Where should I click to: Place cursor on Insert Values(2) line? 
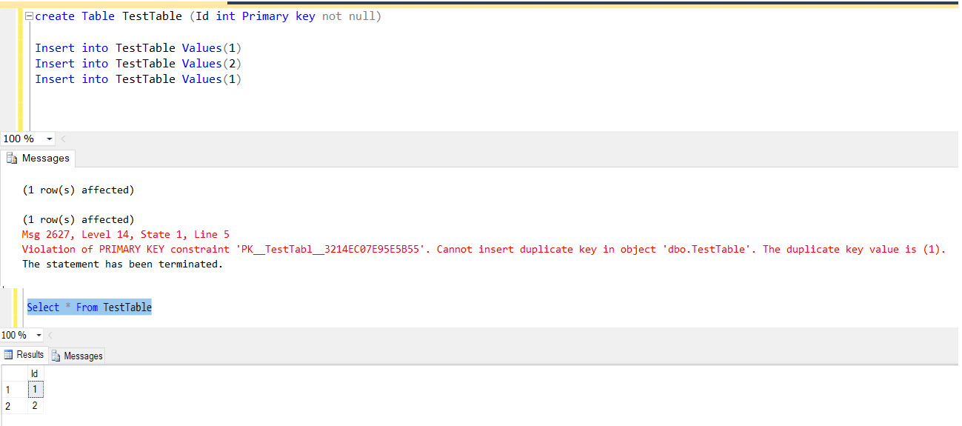pyautogui.click(x=138, y=64)
